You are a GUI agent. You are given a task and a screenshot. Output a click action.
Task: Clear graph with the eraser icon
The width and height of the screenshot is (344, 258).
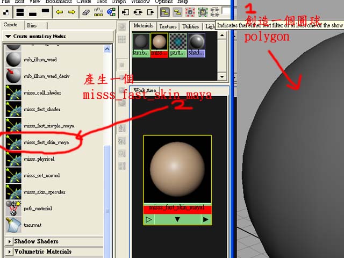point(86,12)
